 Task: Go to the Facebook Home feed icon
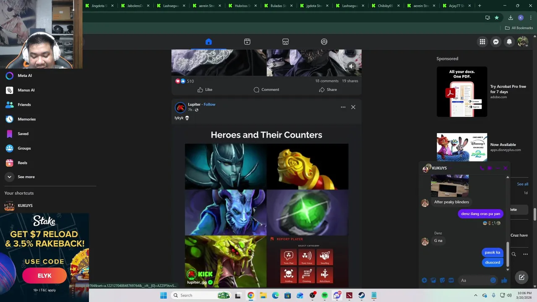[x=209, y=42]
